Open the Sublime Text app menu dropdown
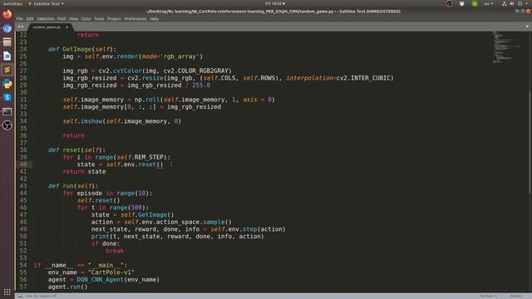532x299 pixels. 47,3
